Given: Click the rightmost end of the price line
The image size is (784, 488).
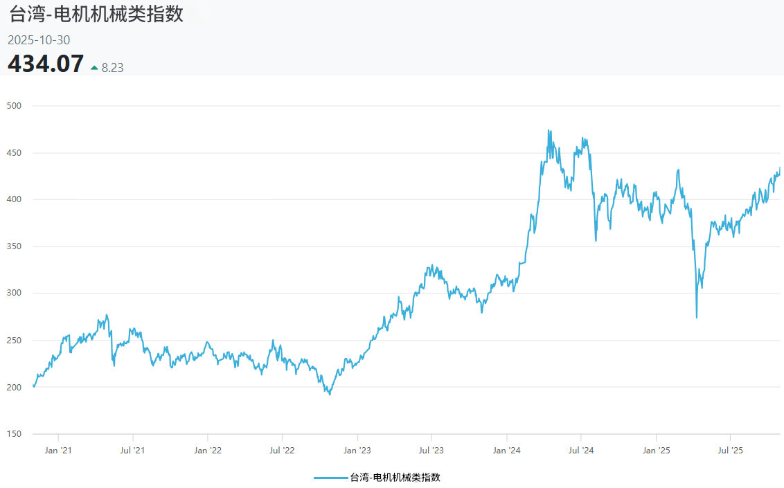Looking at the screenshot, I should pos(778,168).
